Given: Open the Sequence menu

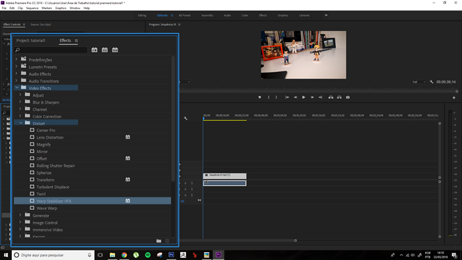Looking at the screenshot, I should point(32,8).
